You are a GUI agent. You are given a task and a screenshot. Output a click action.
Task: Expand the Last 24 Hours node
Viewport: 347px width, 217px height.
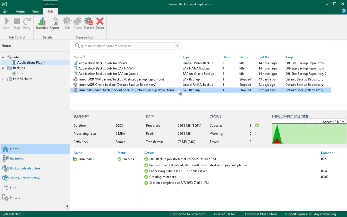3,79
